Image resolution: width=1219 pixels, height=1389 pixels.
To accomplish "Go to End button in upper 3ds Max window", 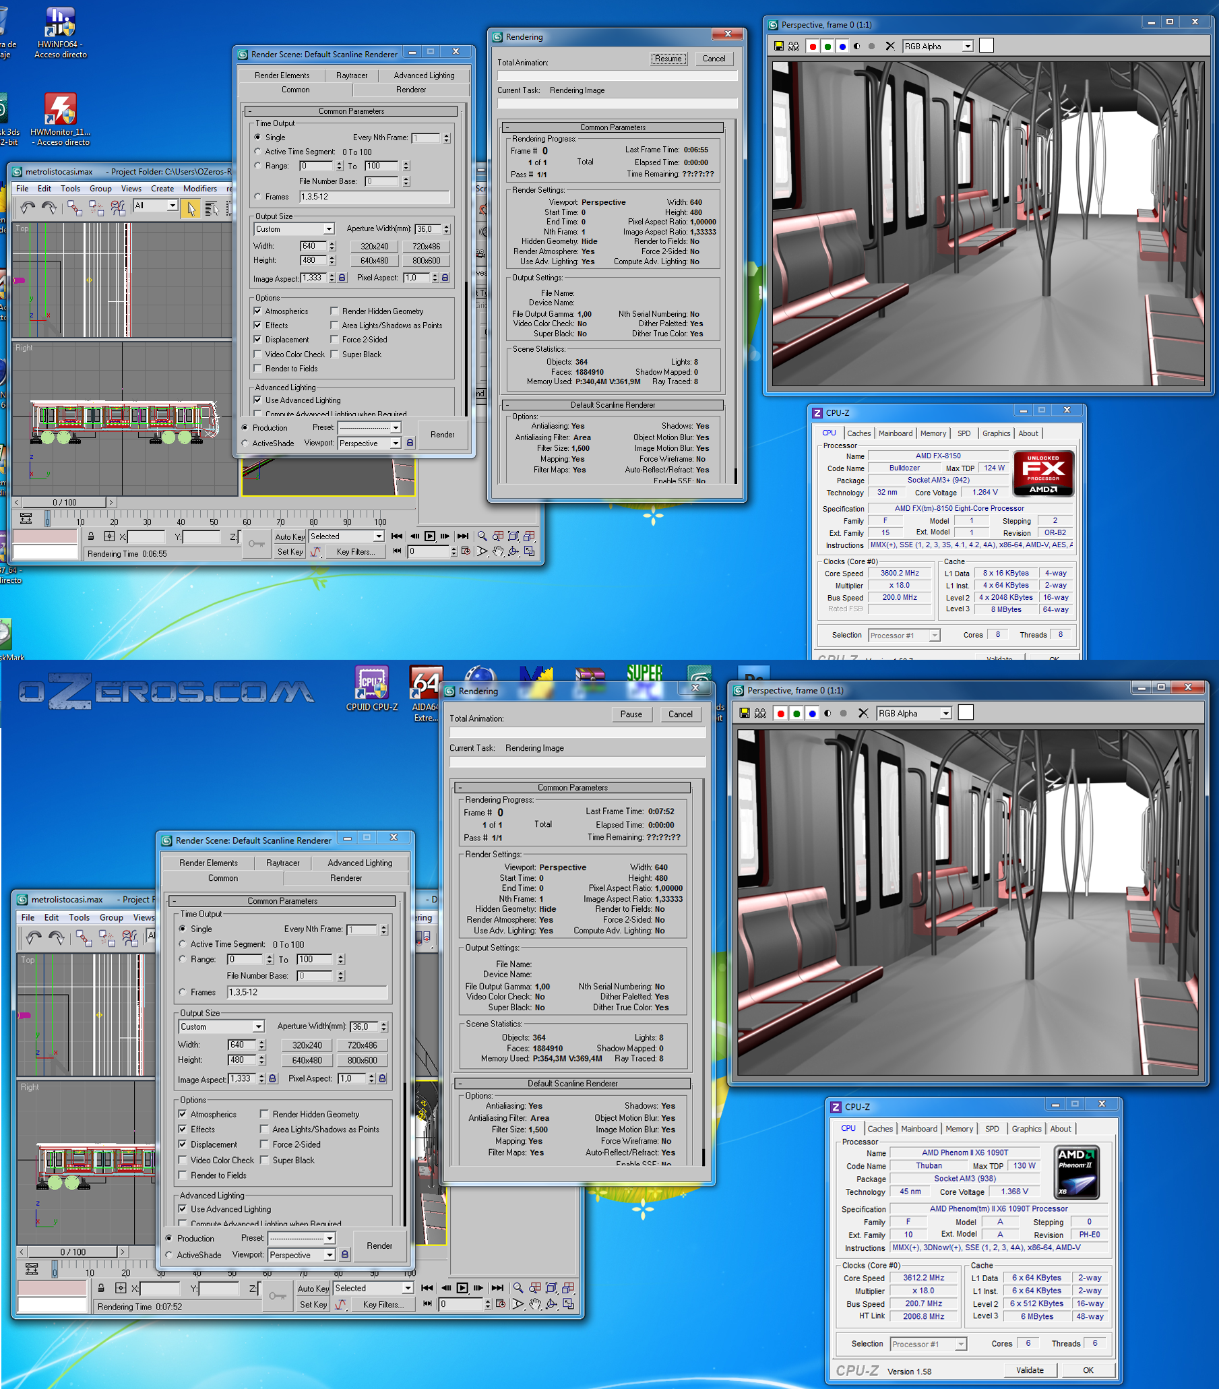I will tap(463, 536).
